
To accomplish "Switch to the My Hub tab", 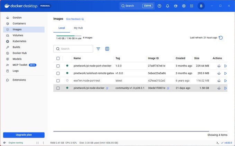I will [78, 28].
